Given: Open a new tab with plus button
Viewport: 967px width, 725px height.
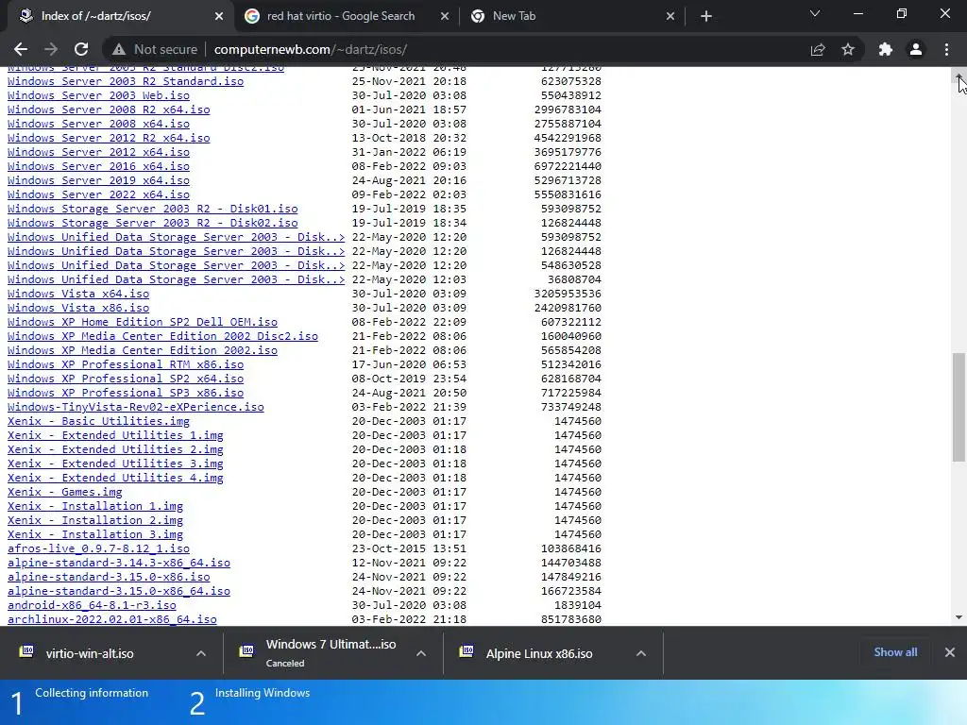Looking at the screenshot, I should coord(706,16).
